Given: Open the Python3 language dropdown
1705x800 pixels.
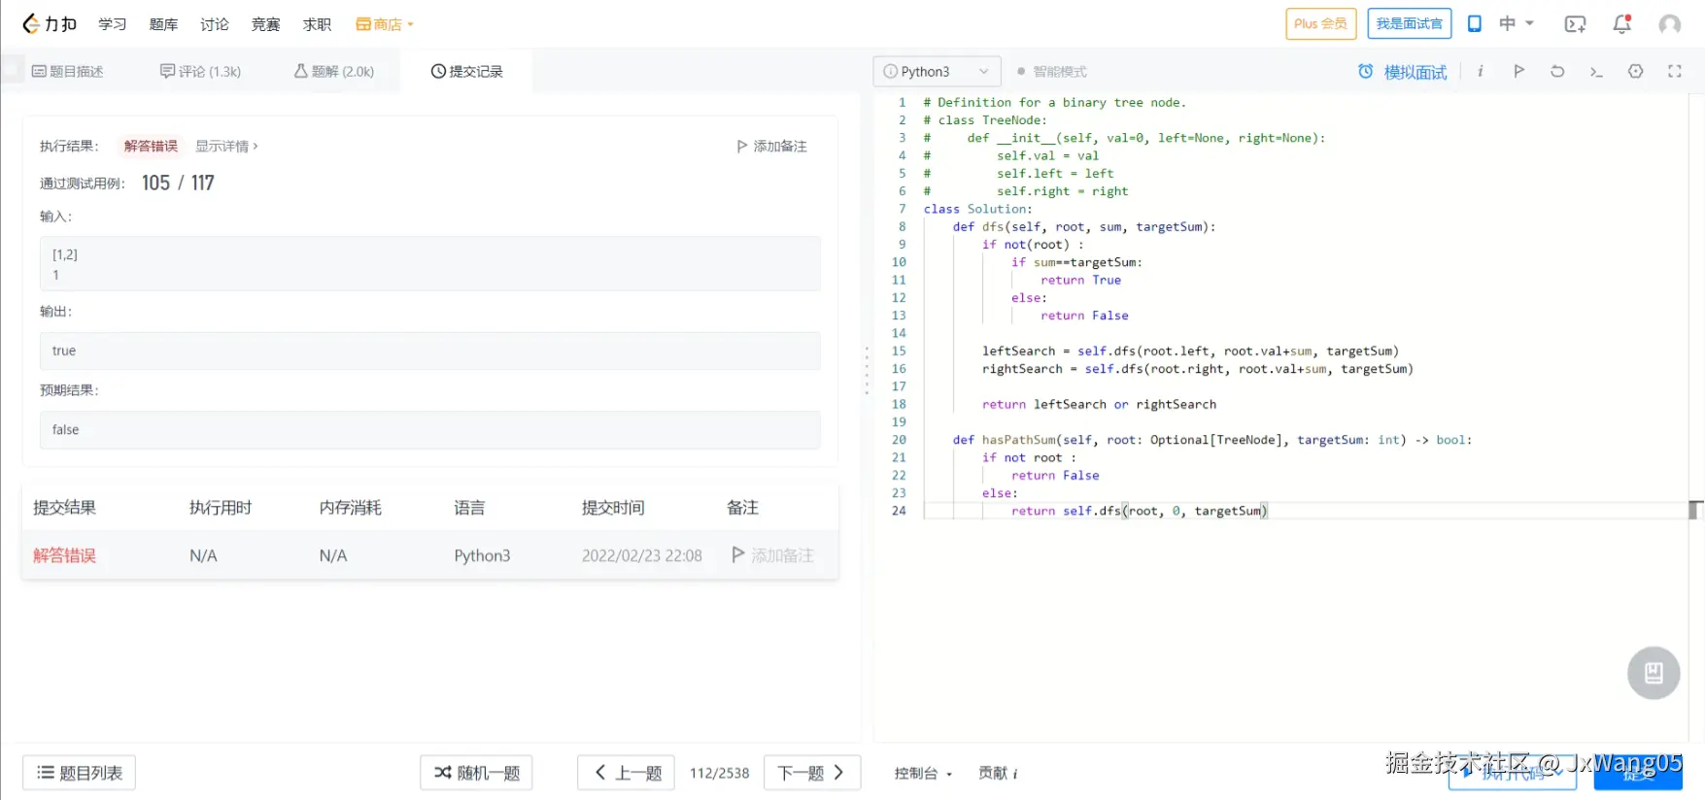Looking at the screenshot, I should click(937, 72).
